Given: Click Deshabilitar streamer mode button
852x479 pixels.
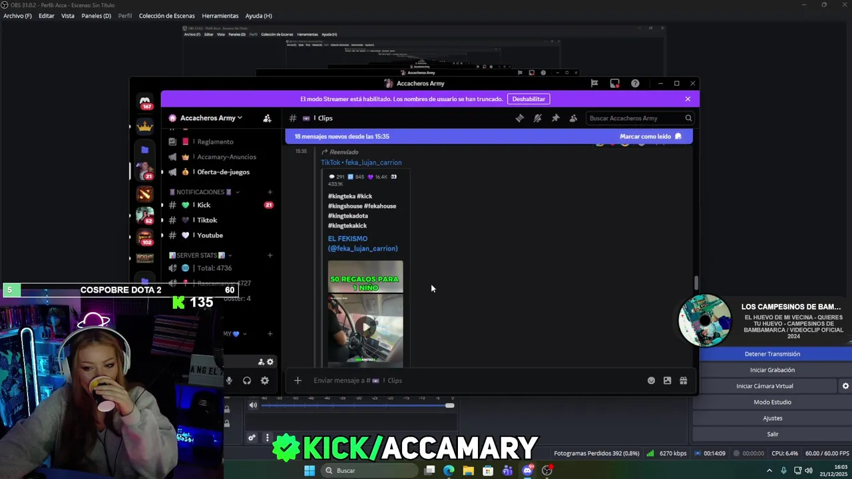Looking at the screenshot, I should (529, 99).
